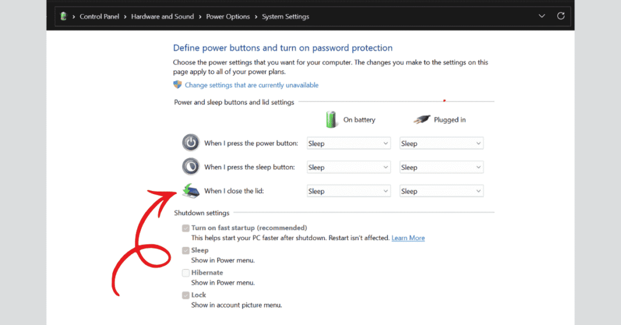Image resolution: width=621 pixels, height=325 pixels.
Task: Open power button On battery dropdown
Action: pyautogui.click(x=349, y=143)
